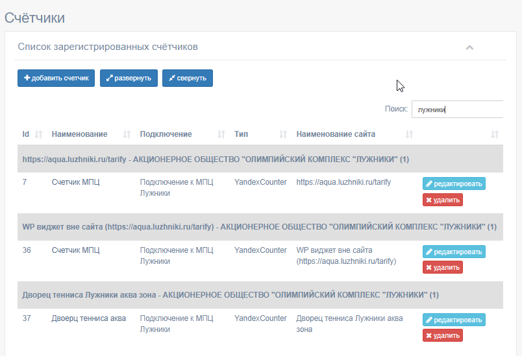522x356 pixels.
Task: Sort by Наименование сайта sort icon
Action: tap(409, 134)
